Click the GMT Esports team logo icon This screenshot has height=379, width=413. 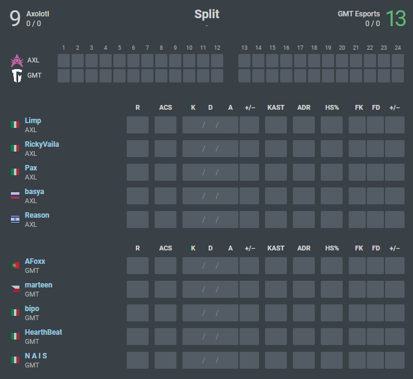coord(17,76)
